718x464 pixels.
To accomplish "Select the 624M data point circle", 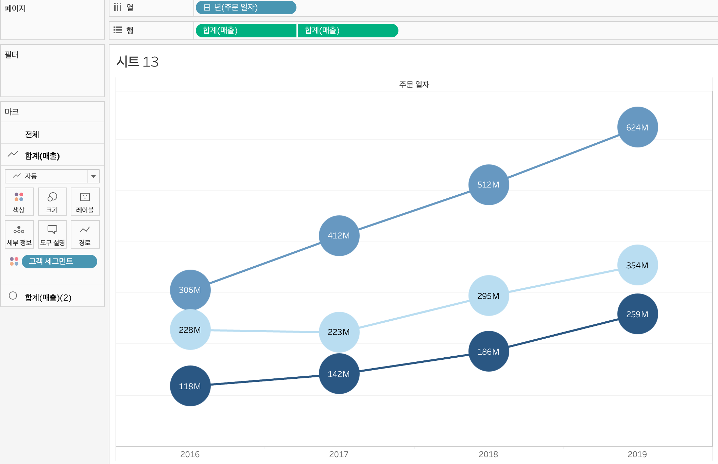I will pos(637,127).
